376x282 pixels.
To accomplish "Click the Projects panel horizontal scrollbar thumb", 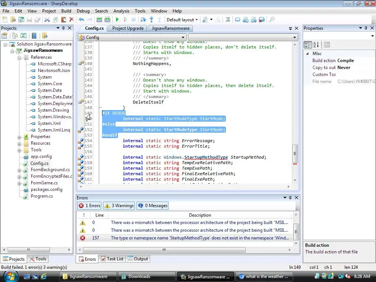I will (x=29, y=250).
